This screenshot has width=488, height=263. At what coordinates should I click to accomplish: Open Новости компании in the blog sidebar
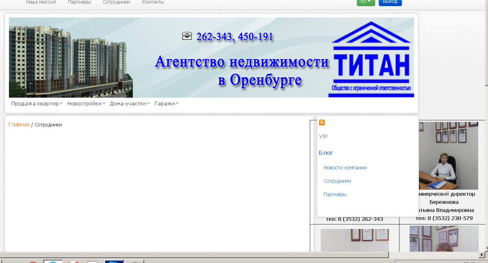pos(345,168)
